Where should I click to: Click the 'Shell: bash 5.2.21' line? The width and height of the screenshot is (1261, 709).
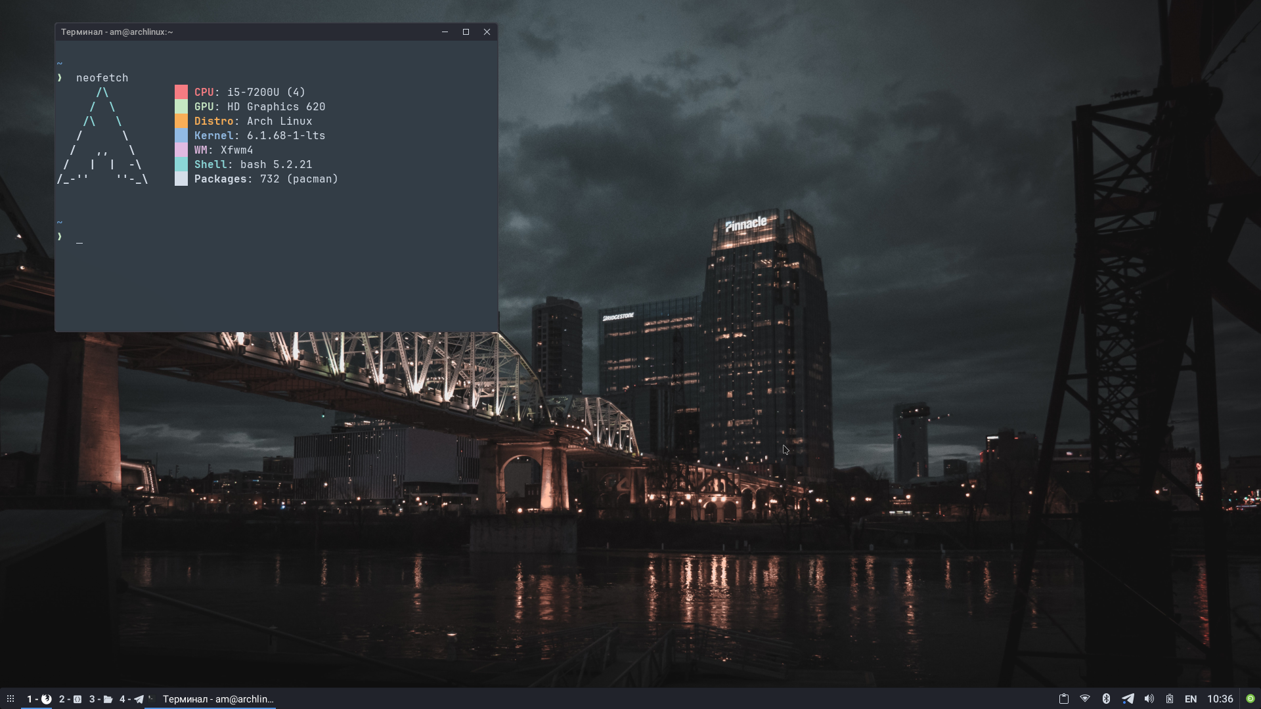pos(253,164)
